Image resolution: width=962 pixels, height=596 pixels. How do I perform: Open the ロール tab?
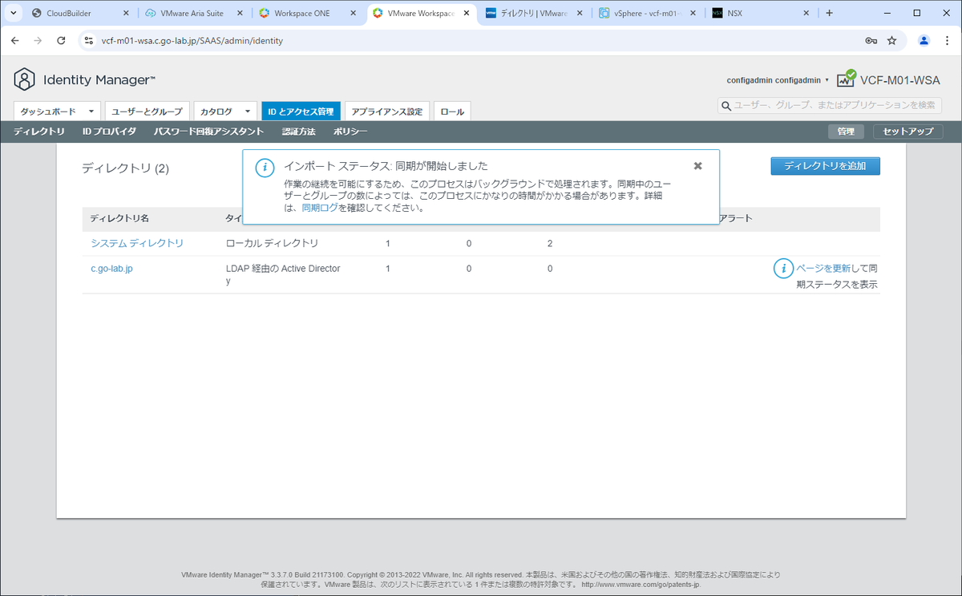pyautogui.click(x=453, y=111)
